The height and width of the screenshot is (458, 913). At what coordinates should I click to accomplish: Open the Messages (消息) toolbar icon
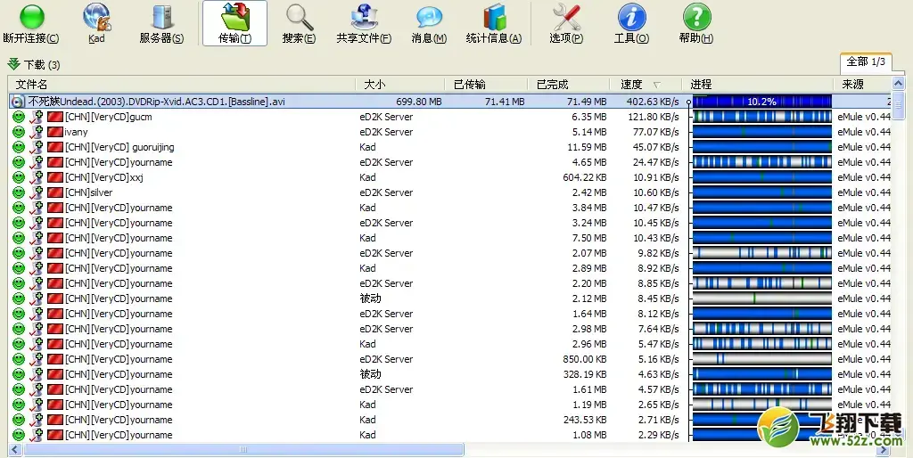[x=429, y=23]
